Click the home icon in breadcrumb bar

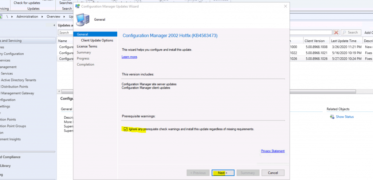coord(1,17)
